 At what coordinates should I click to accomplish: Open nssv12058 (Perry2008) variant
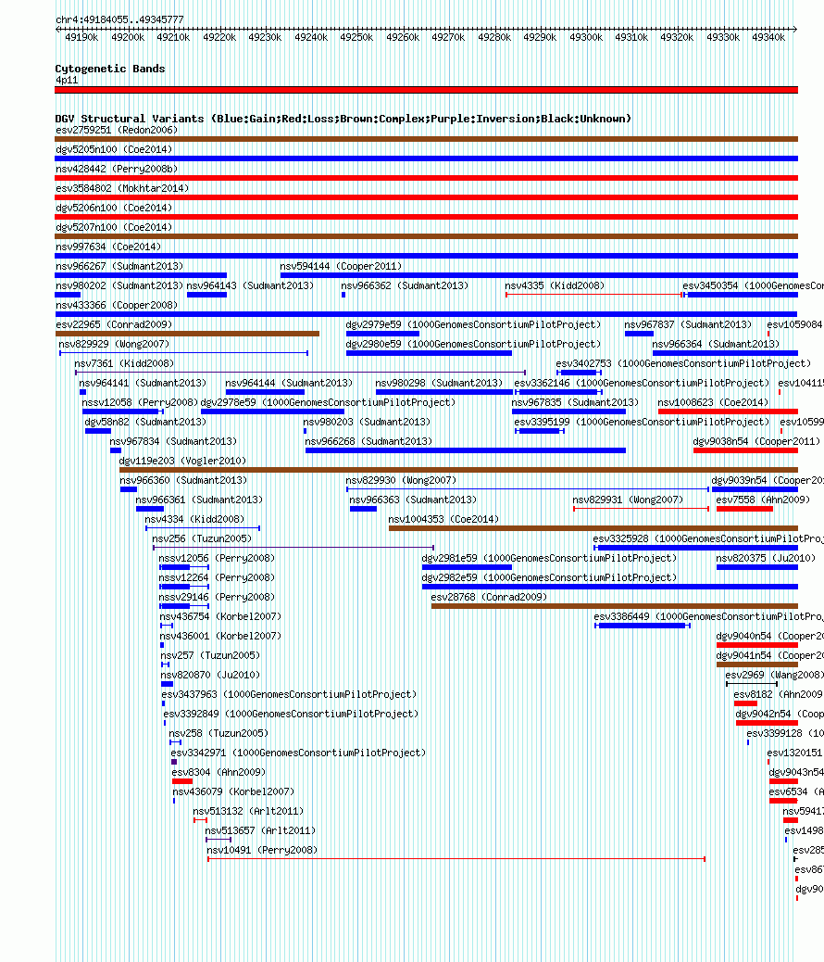pyautogui.click(x=141, y=403)
